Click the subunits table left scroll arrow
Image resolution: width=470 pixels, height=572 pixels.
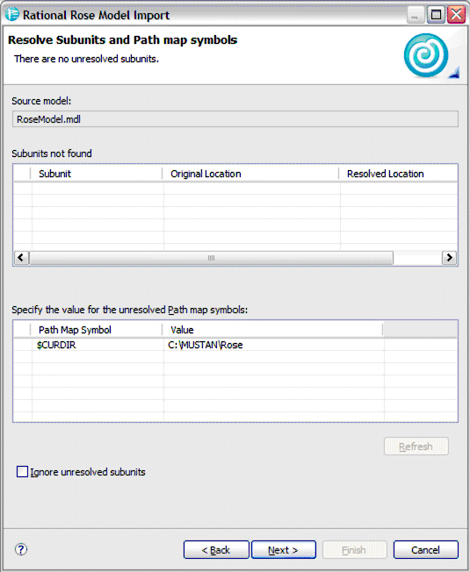[x=21, y=258]
